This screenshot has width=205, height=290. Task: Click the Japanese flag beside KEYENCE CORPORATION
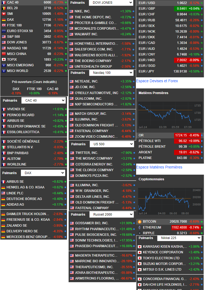[x=140, y=252]
